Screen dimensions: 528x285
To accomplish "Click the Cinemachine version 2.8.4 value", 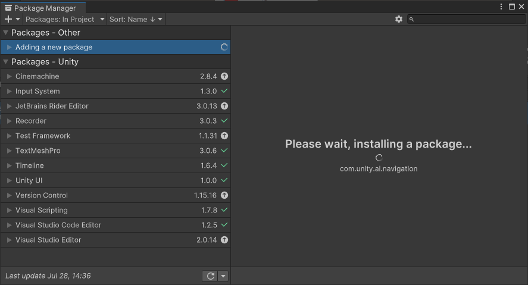I will click(x=208, y=76).
